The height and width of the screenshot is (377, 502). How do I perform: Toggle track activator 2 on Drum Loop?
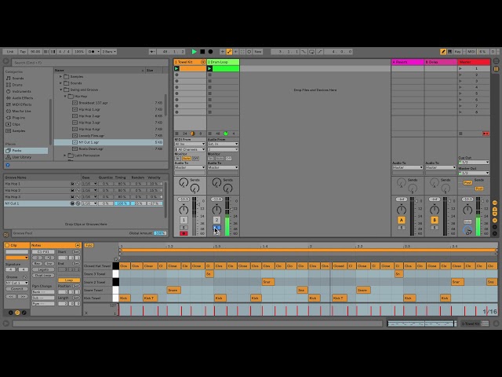point(216,220)
